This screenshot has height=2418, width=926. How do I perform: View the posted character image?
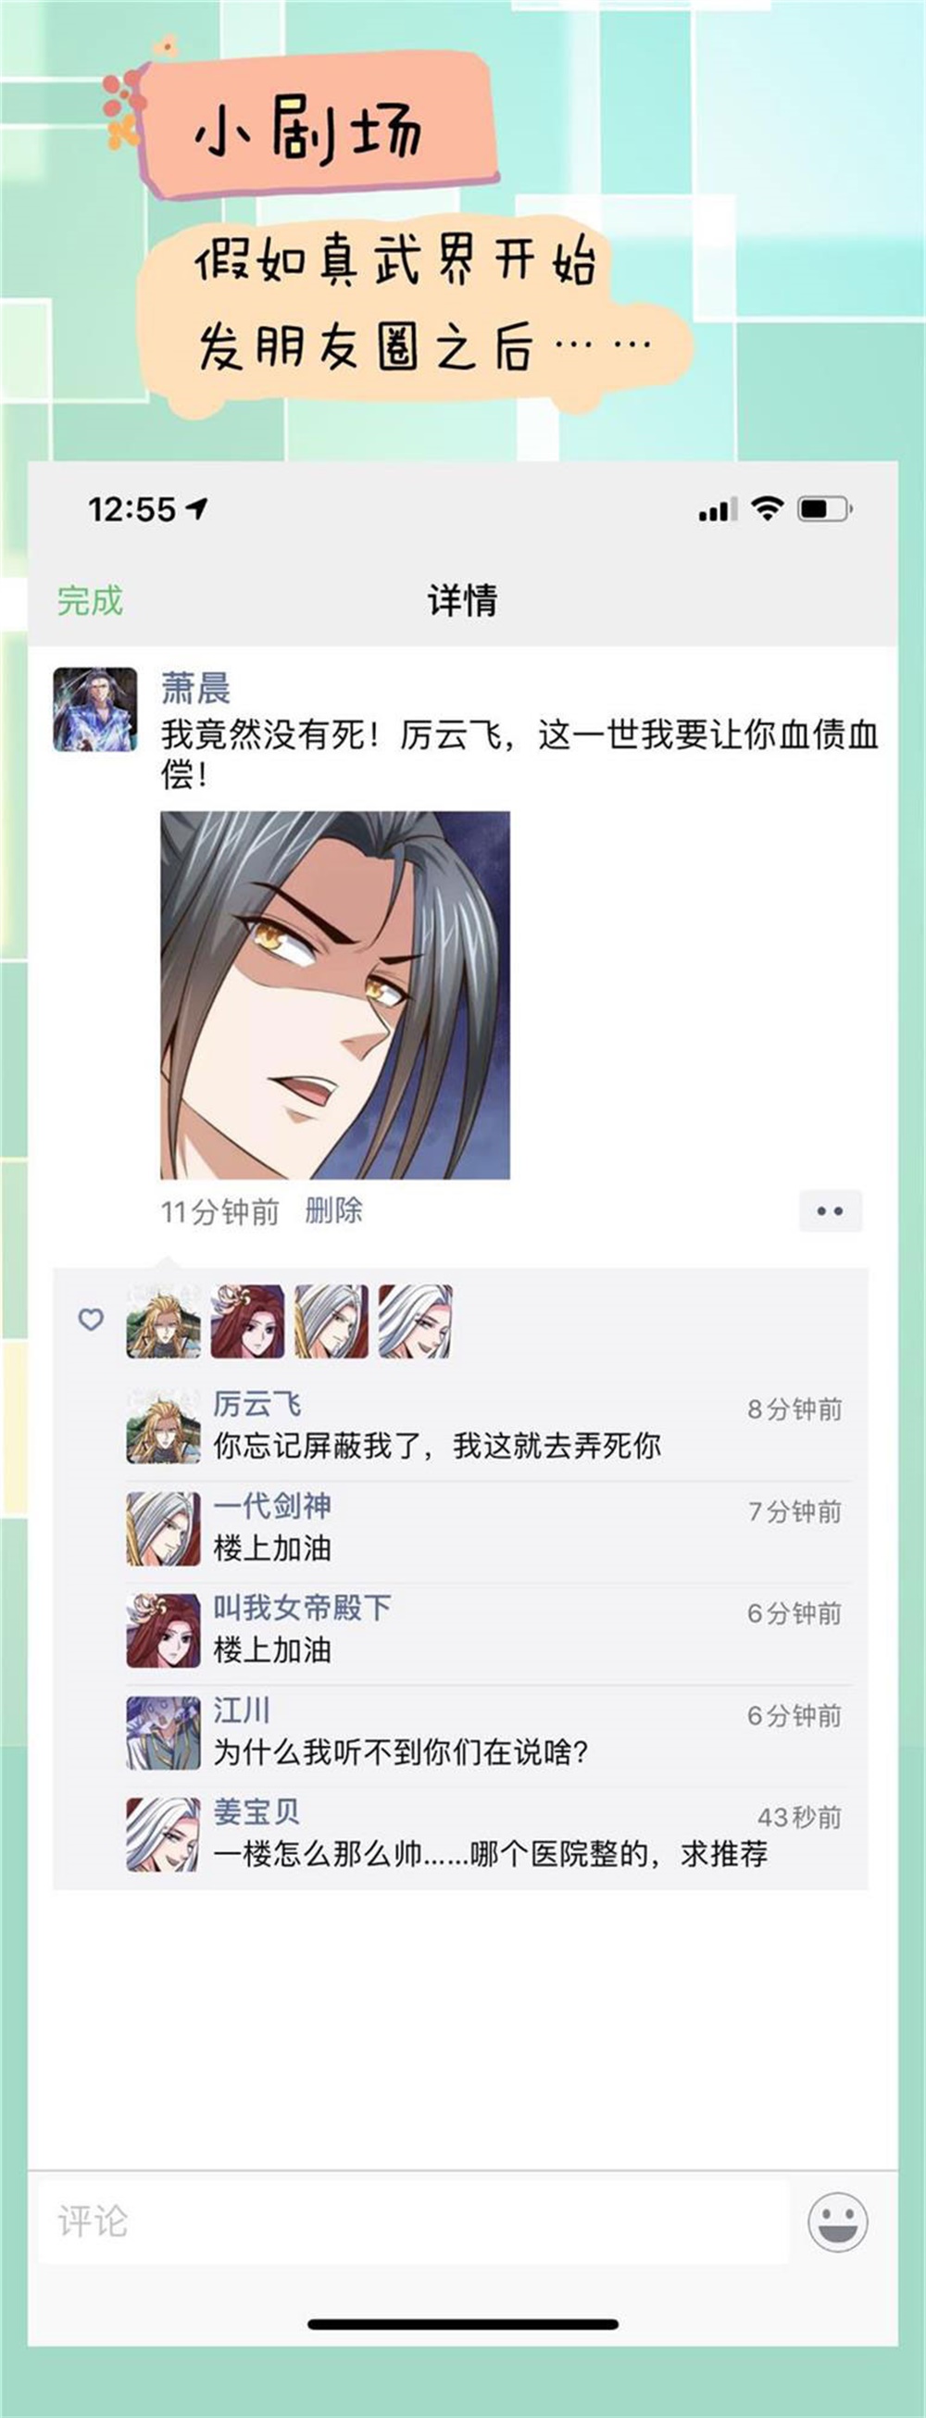click(335, 995)
